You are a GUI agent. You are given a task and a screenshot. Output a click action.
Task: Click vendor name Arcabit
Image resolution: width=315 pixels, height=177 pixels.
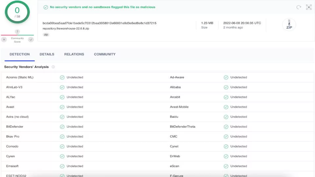coord(175,97)
